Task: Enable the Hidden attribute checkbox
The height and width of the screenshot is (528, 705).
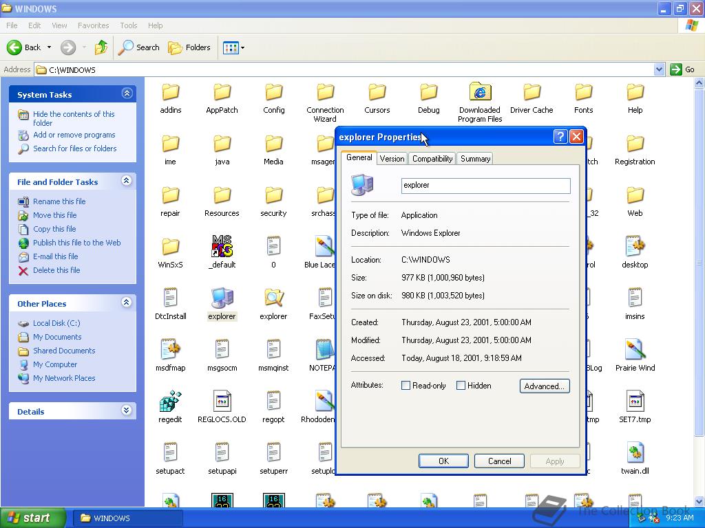Action: click(x=461, y=385)
